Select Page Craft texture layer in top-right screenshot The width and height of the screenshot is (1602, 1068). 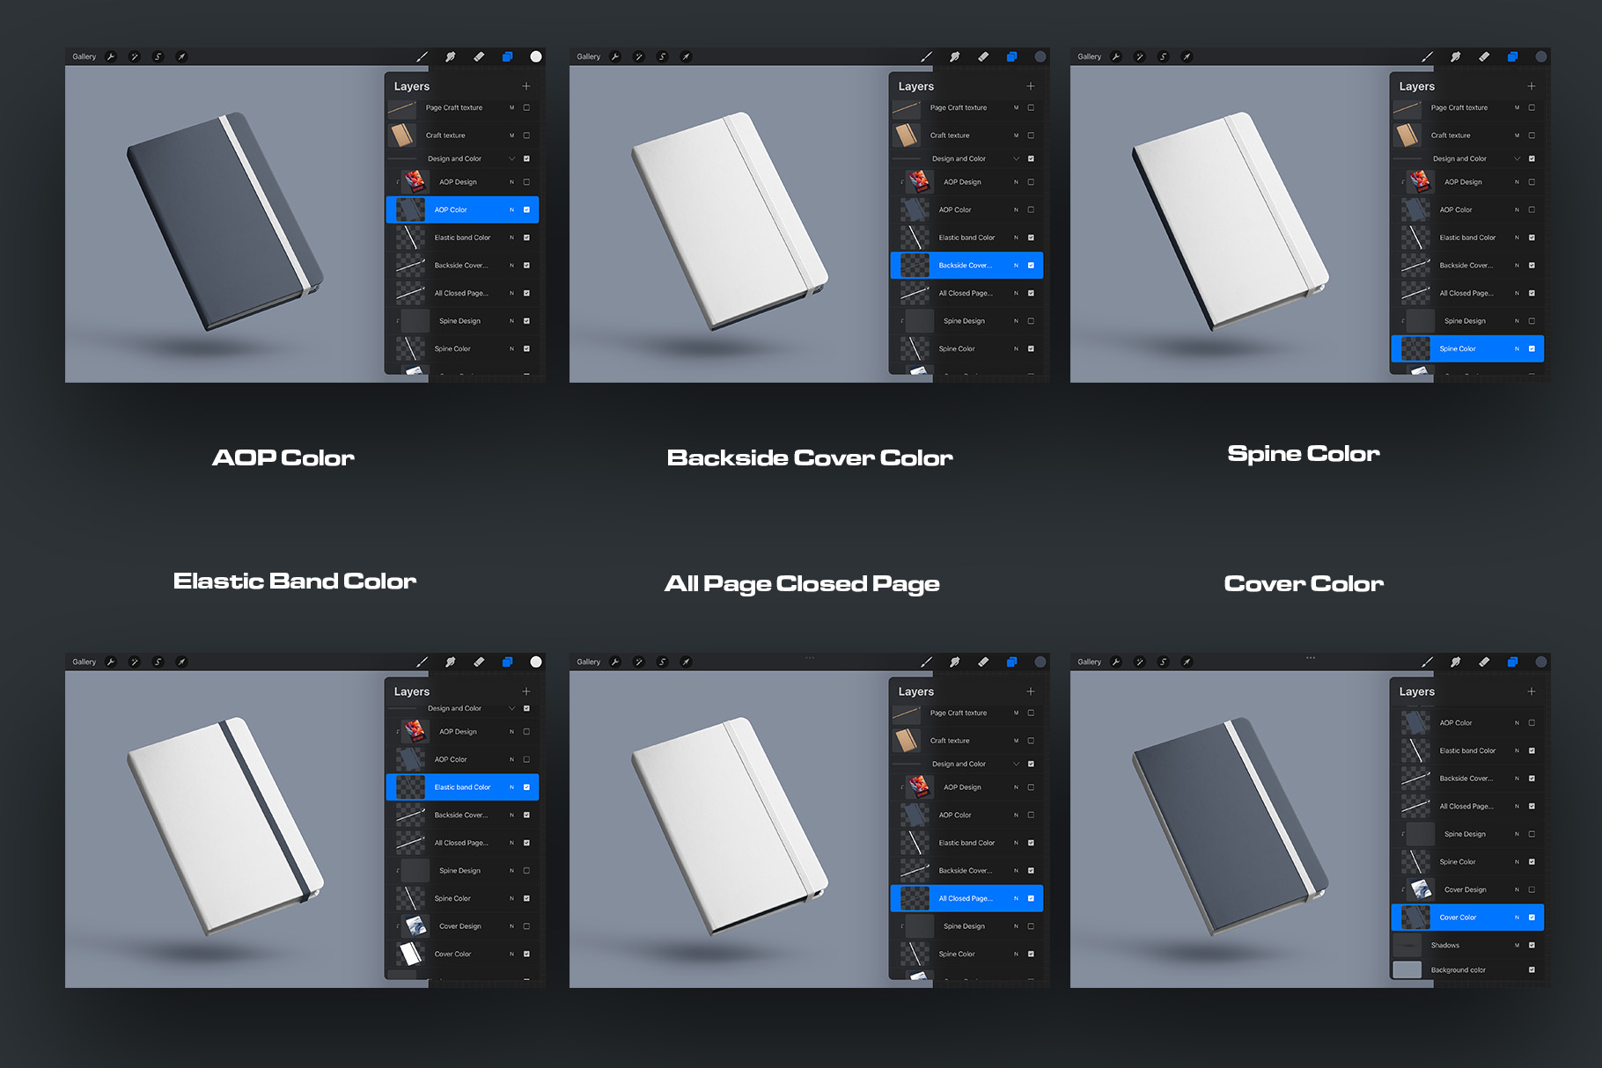tap(1468, 107)
